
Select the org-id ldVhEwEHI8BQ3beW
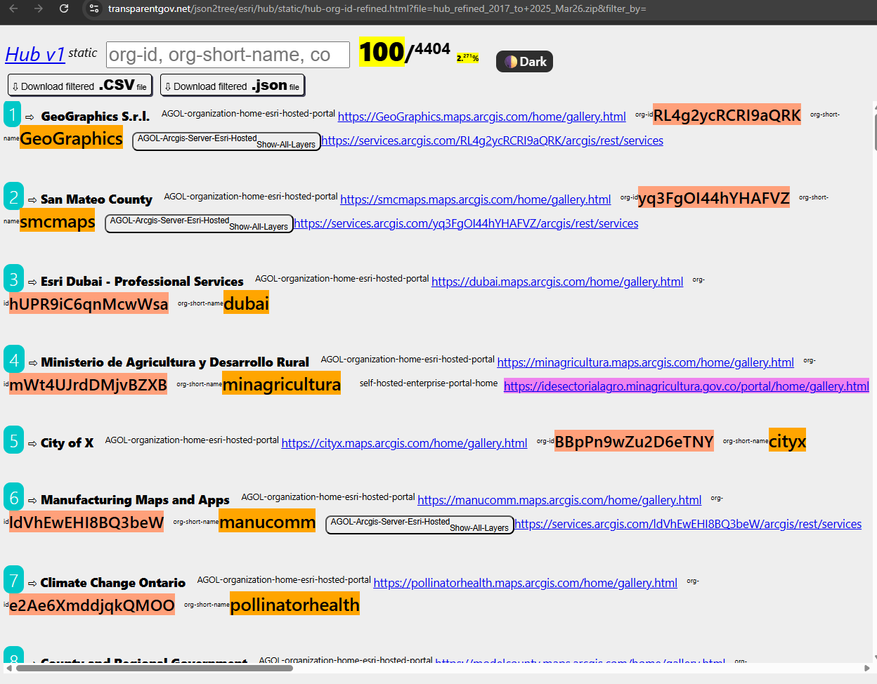coord(86,522)
